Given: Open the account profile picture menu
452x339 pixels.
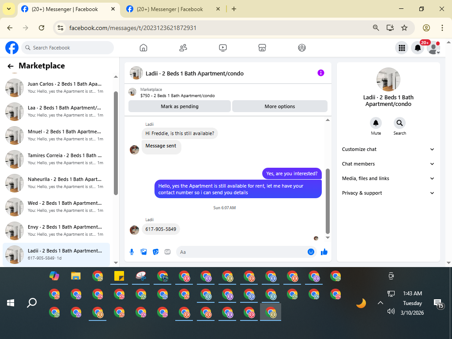Looking at the screenshot, I should [433, 48].
